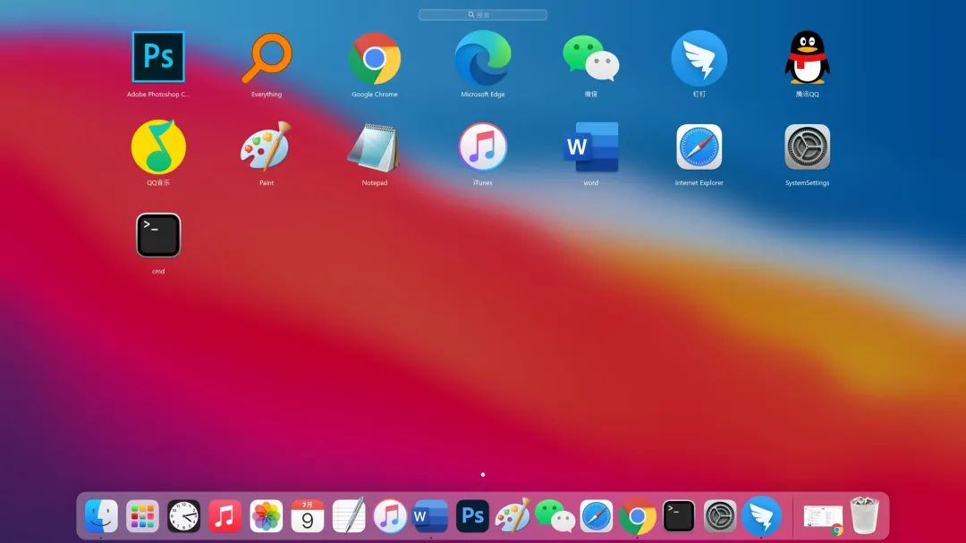This screenshot has height=543, width=966.
Task: Launch the Everything search app
Action: tap(267, 58)
